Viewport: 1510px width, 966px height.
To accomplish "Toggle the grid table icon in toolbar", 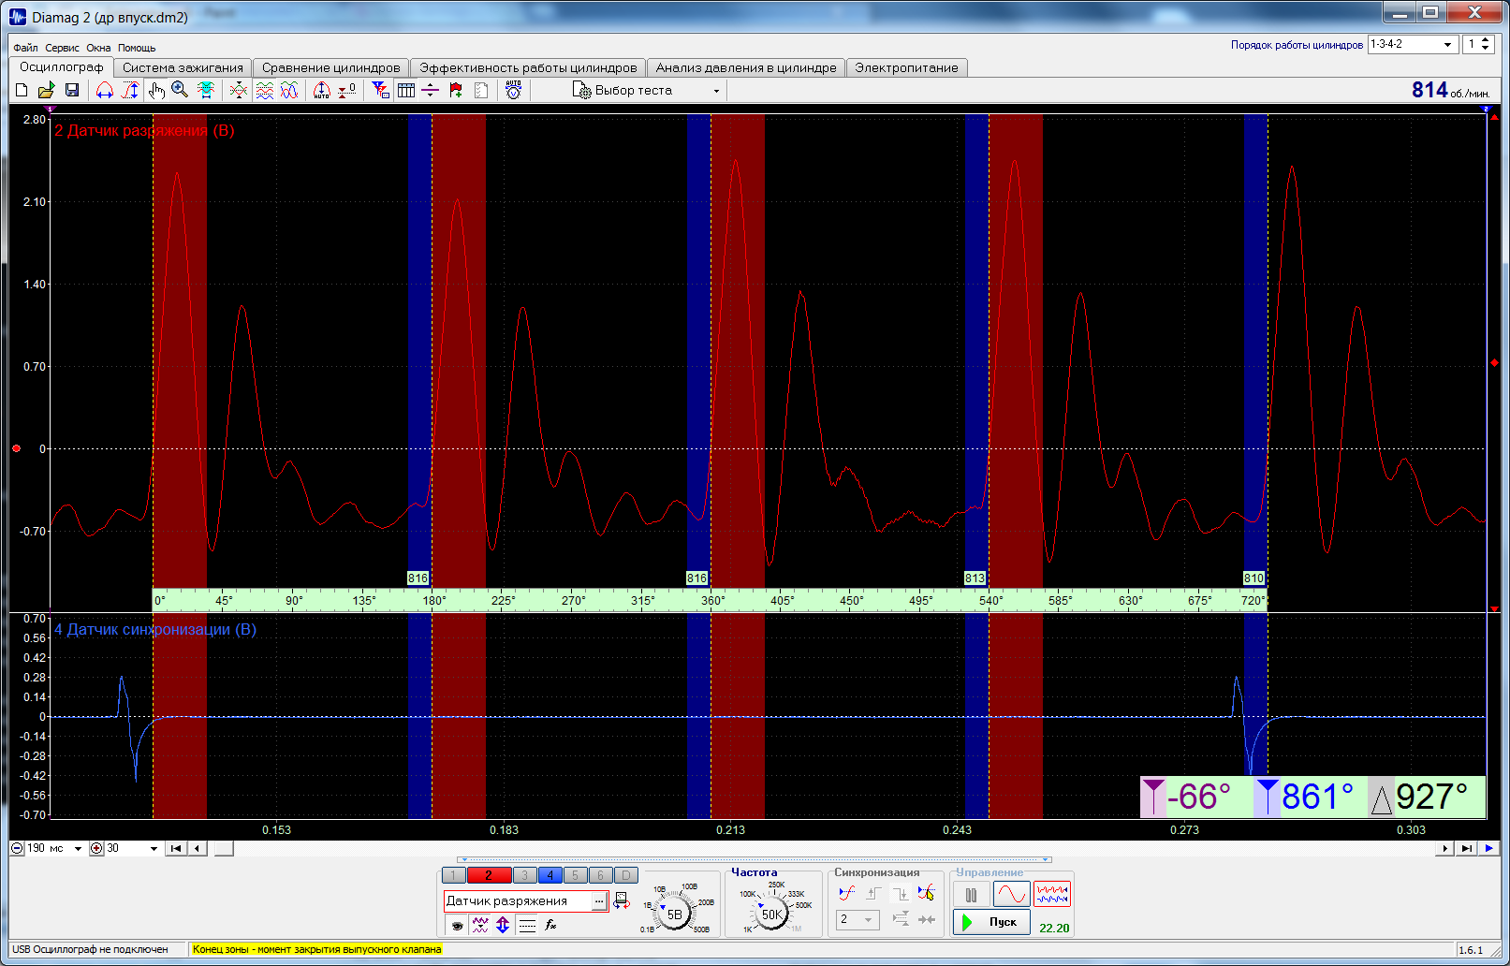I will click(406, 90).
